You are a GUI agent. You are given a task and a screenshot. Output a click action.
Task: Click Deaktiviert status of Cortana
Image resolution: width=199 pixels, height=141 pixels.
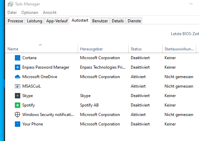[x=140, y=58]
